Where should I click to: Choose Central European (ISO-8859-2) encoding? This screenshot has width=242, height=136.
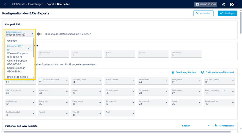(x=17, y=62)
